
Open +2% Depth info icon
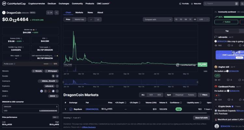126,103
